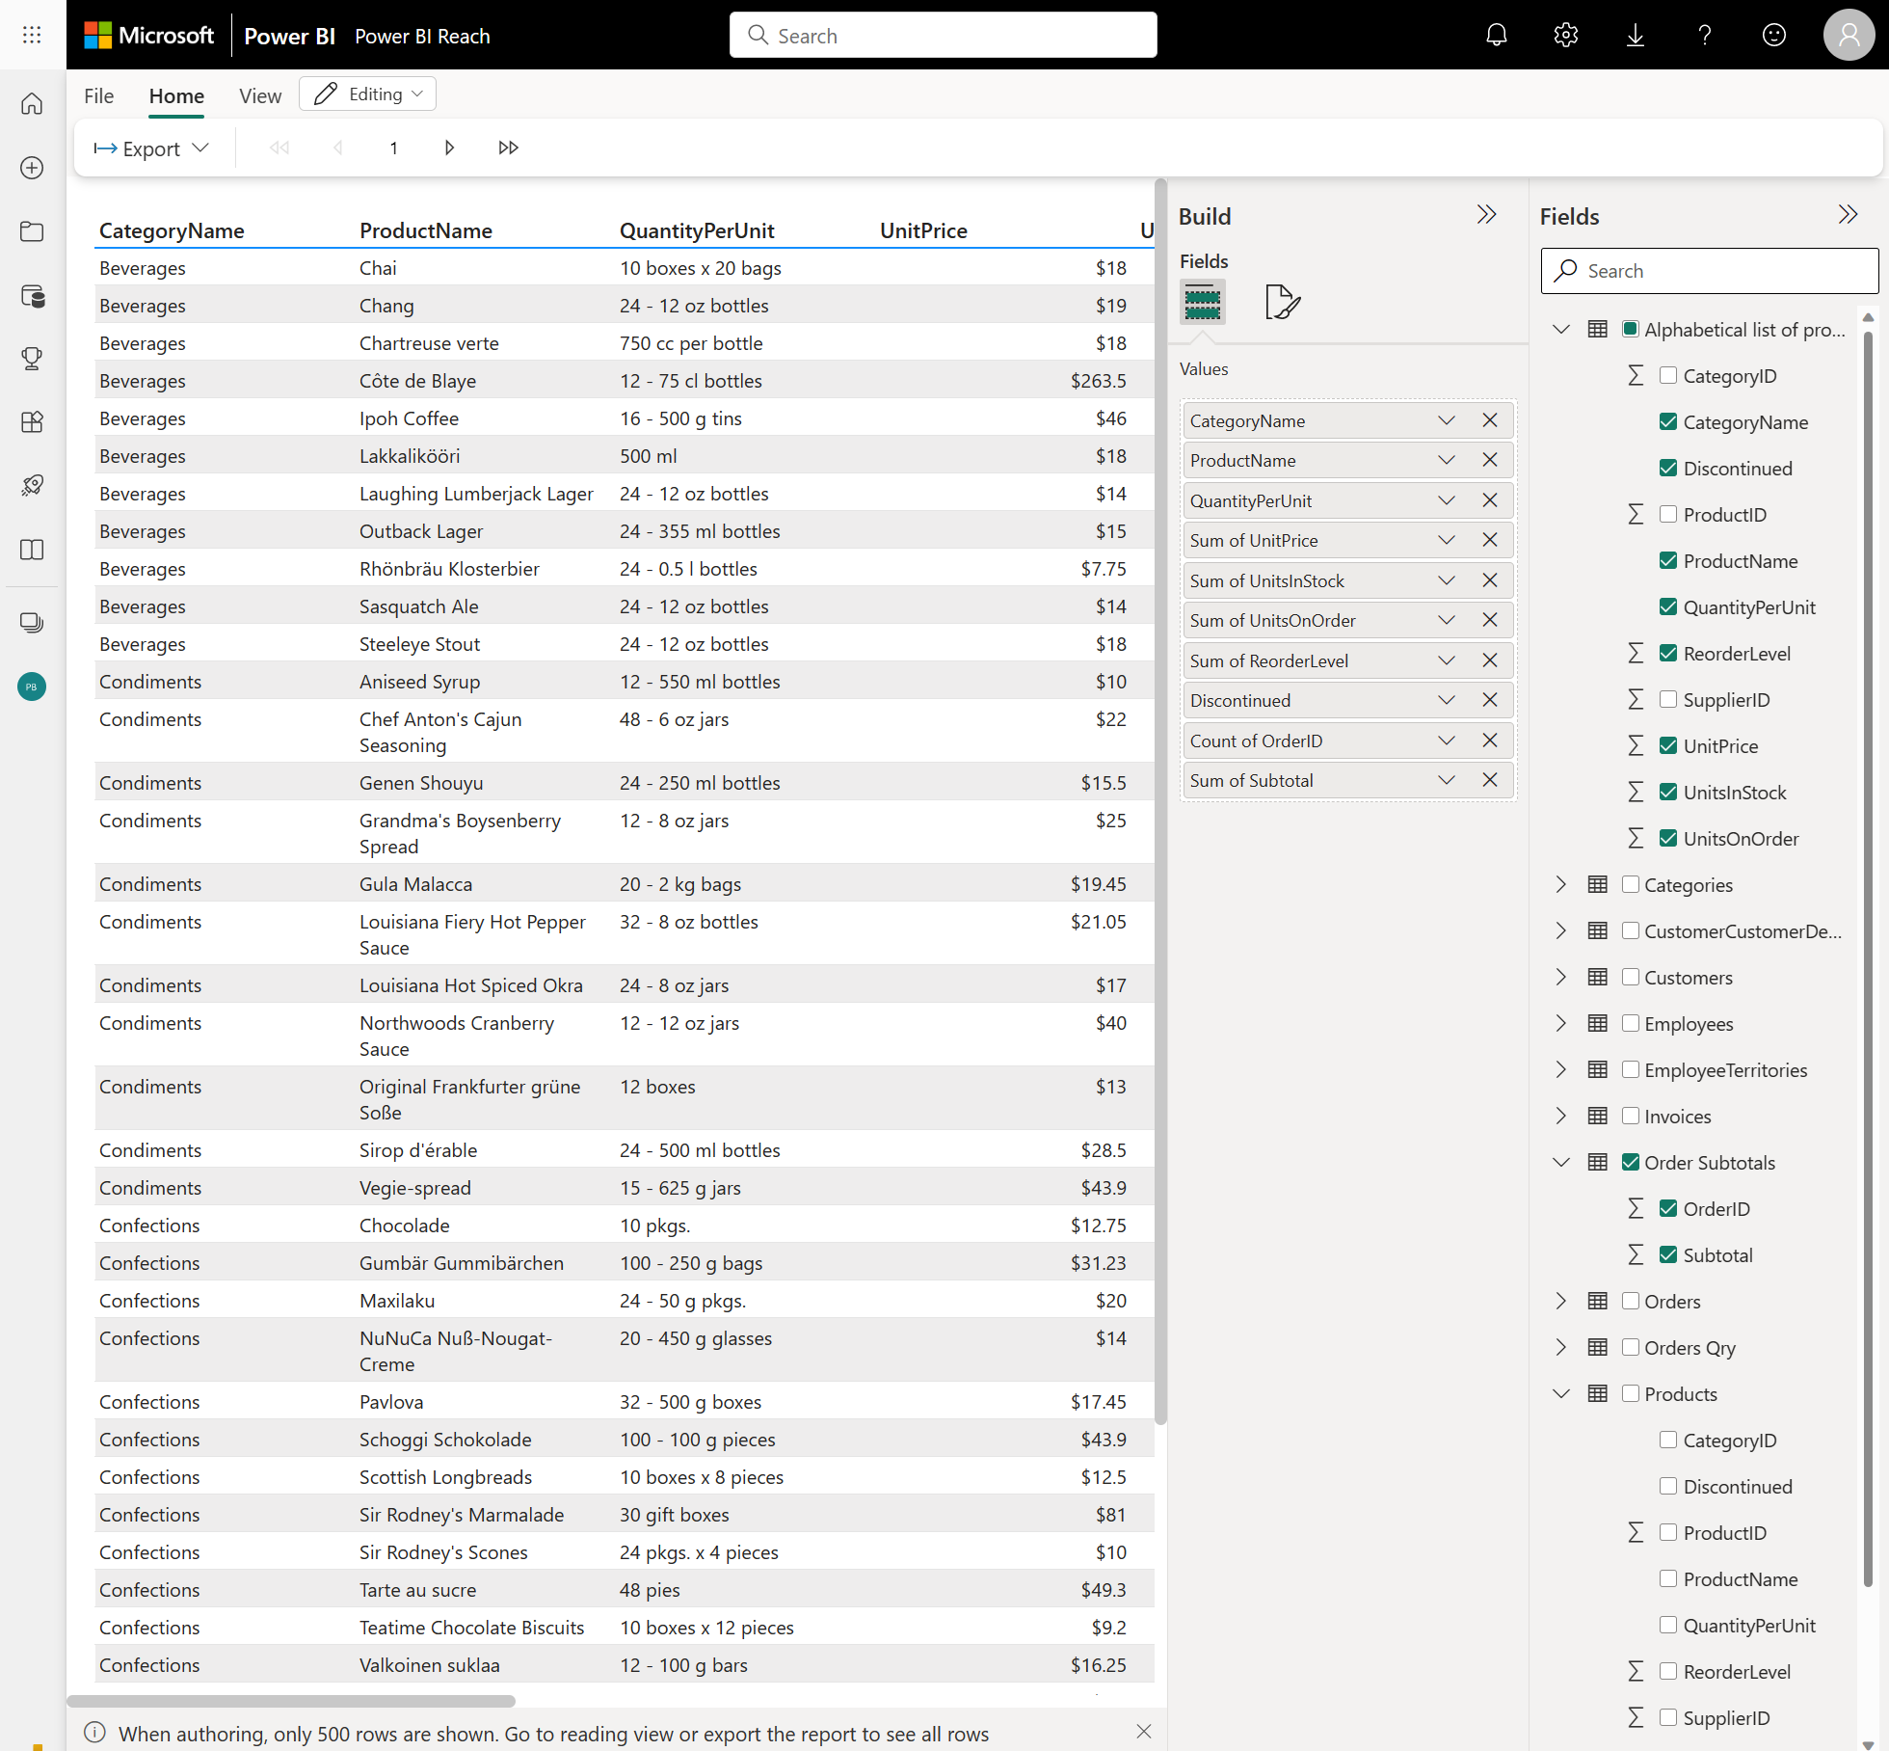Click the download icon in top bar
The image size is (1889, 1751).
[1636, 33]
